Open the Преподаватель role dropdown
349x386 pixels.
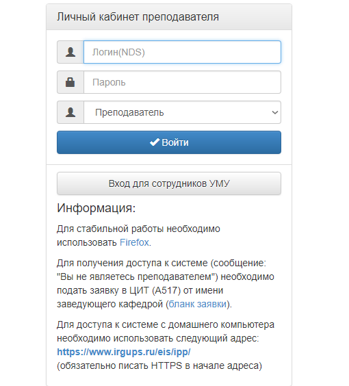coord(182,112)
